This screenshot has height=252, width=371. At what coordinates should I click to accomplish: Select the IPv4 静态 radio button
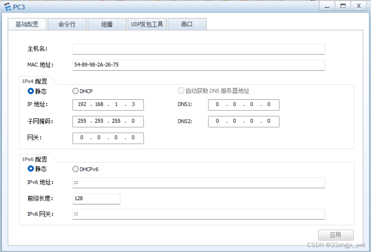click(30, 91)
